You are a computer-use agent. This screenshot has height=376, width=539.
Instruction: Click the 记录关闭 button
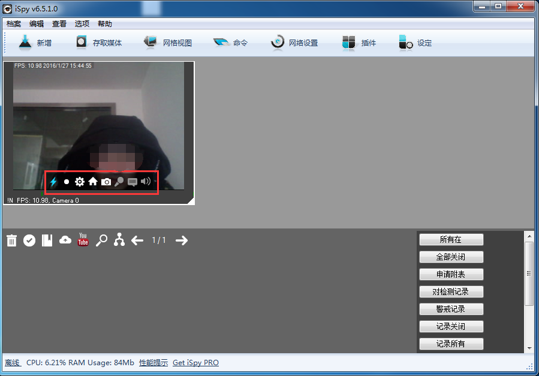(451, 326)
